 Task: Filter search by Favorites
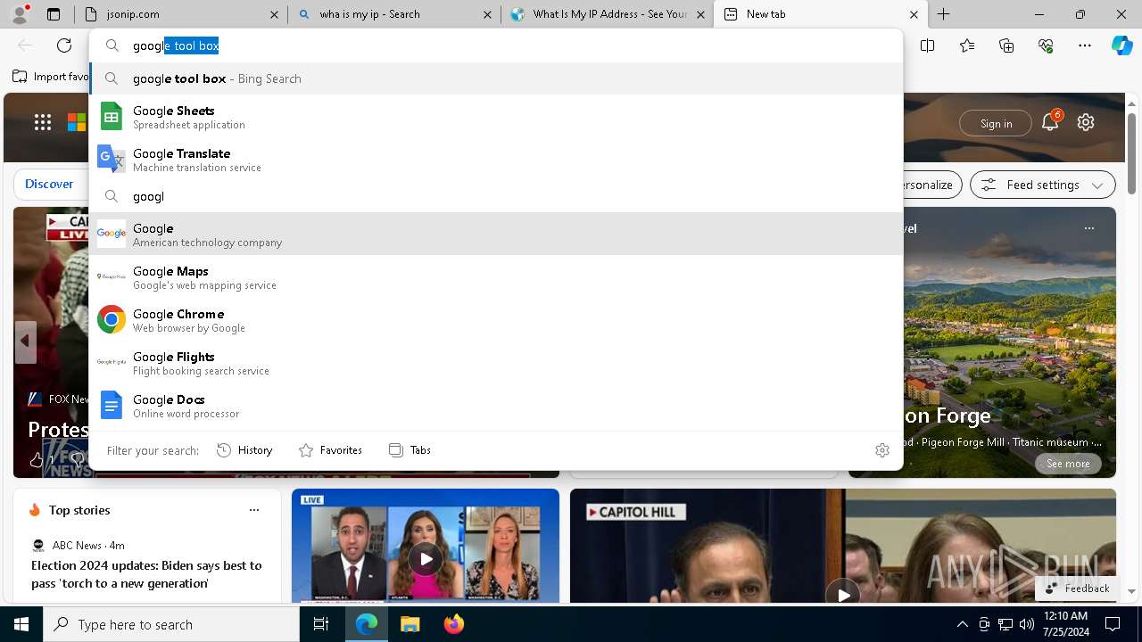coord(330,450)
